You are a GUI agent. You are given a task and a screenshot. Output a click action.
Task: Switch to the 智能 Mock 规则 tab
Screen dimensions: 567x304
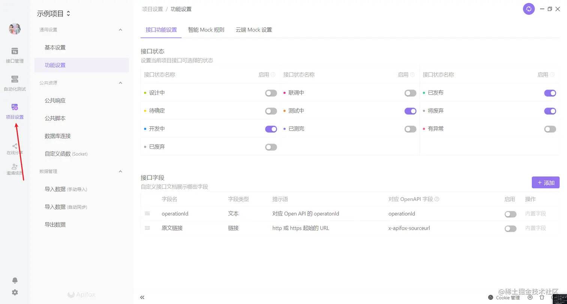pos(206,29)
